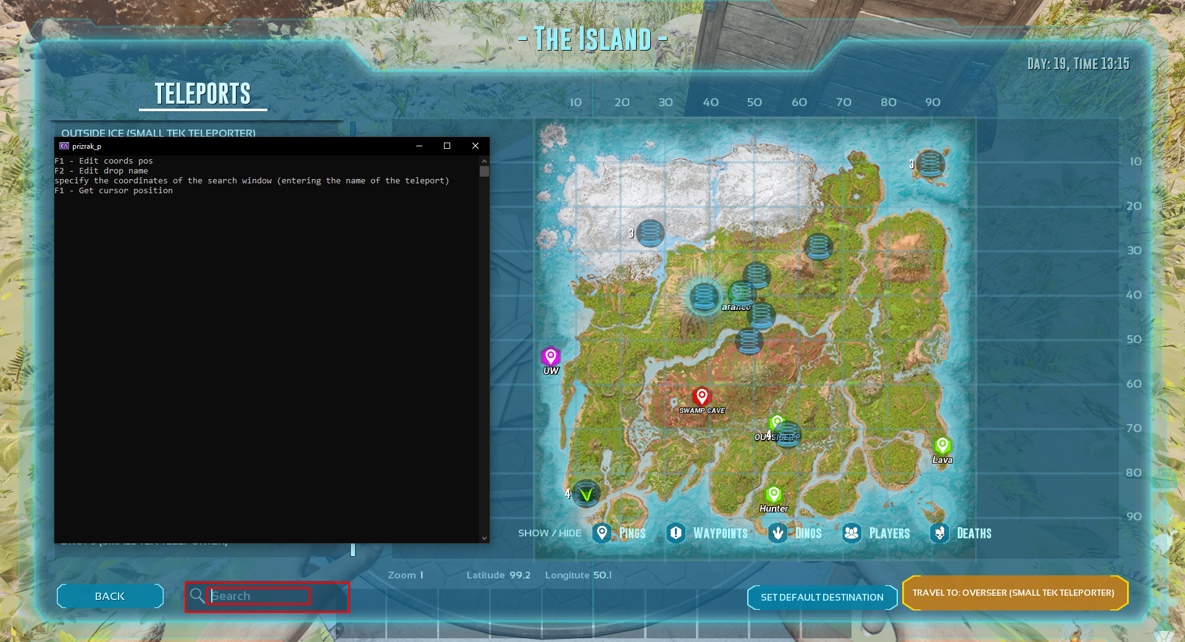Toggle the Dinos map filter icon
This screenshot has height=642, width=1185.
(778, 533)
